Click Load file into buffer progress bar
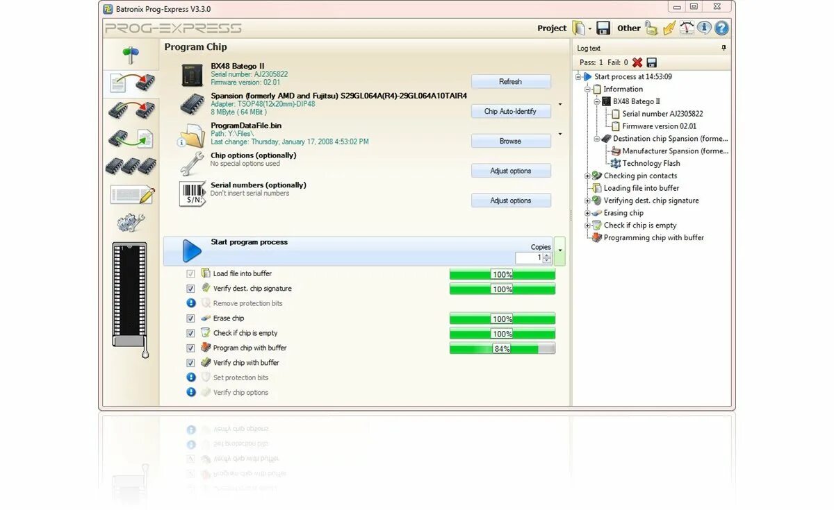 point(502,274)
